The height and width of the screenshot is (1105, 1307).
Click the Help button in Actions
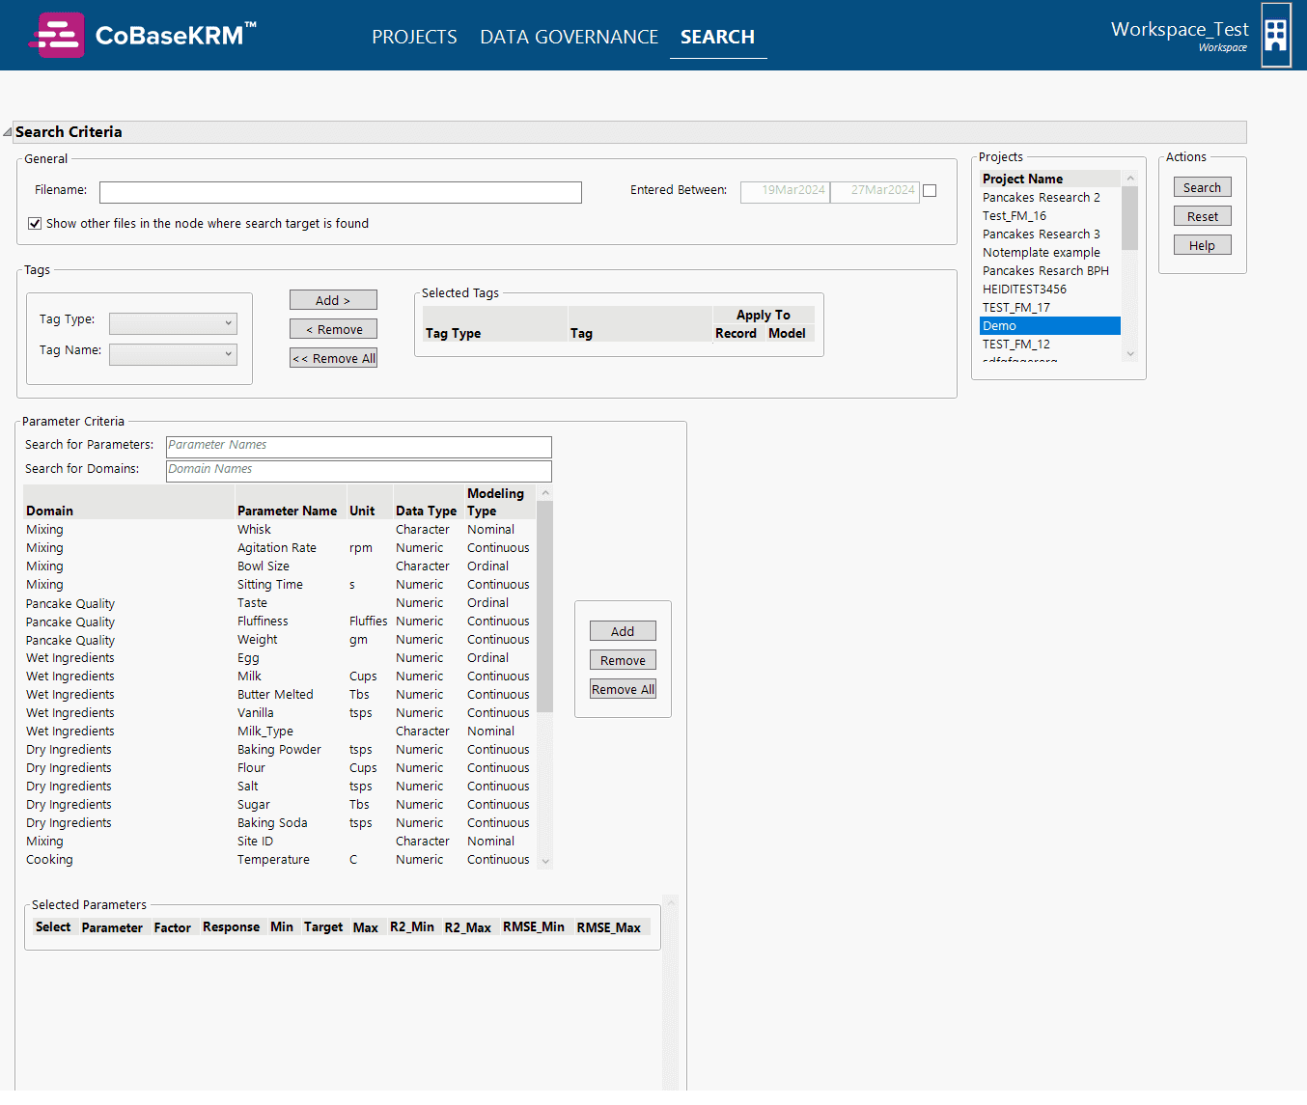click(1202, 245)
